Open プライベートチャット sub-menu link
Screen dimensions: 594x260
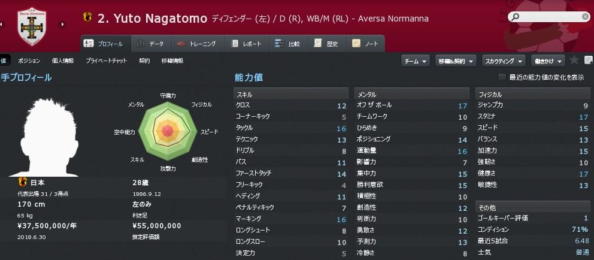[107, 61]
